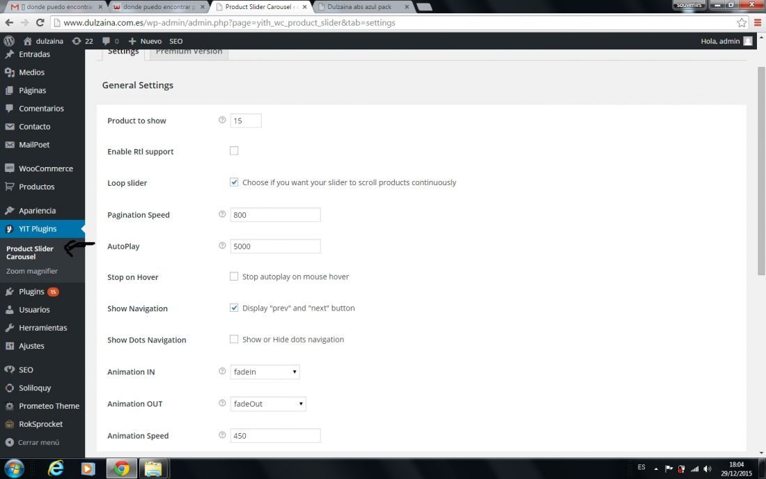Click the Productos cart icon in sidebar
Image resolution: width=766 pixels, height=479 pixels.
(9, 187)
